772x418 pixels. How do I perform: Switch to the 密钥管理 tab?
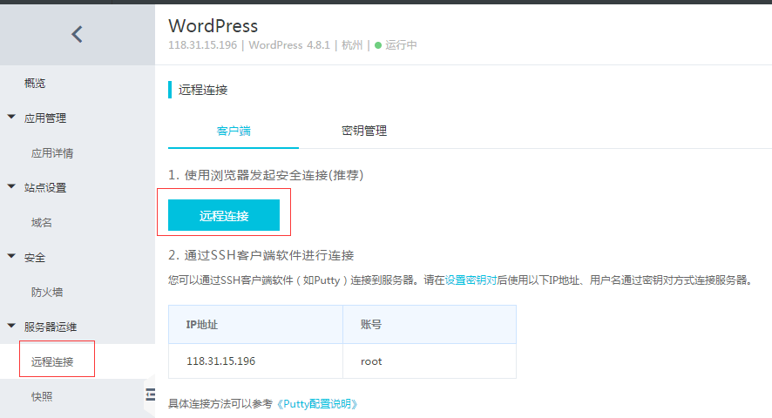pos(364,131)
